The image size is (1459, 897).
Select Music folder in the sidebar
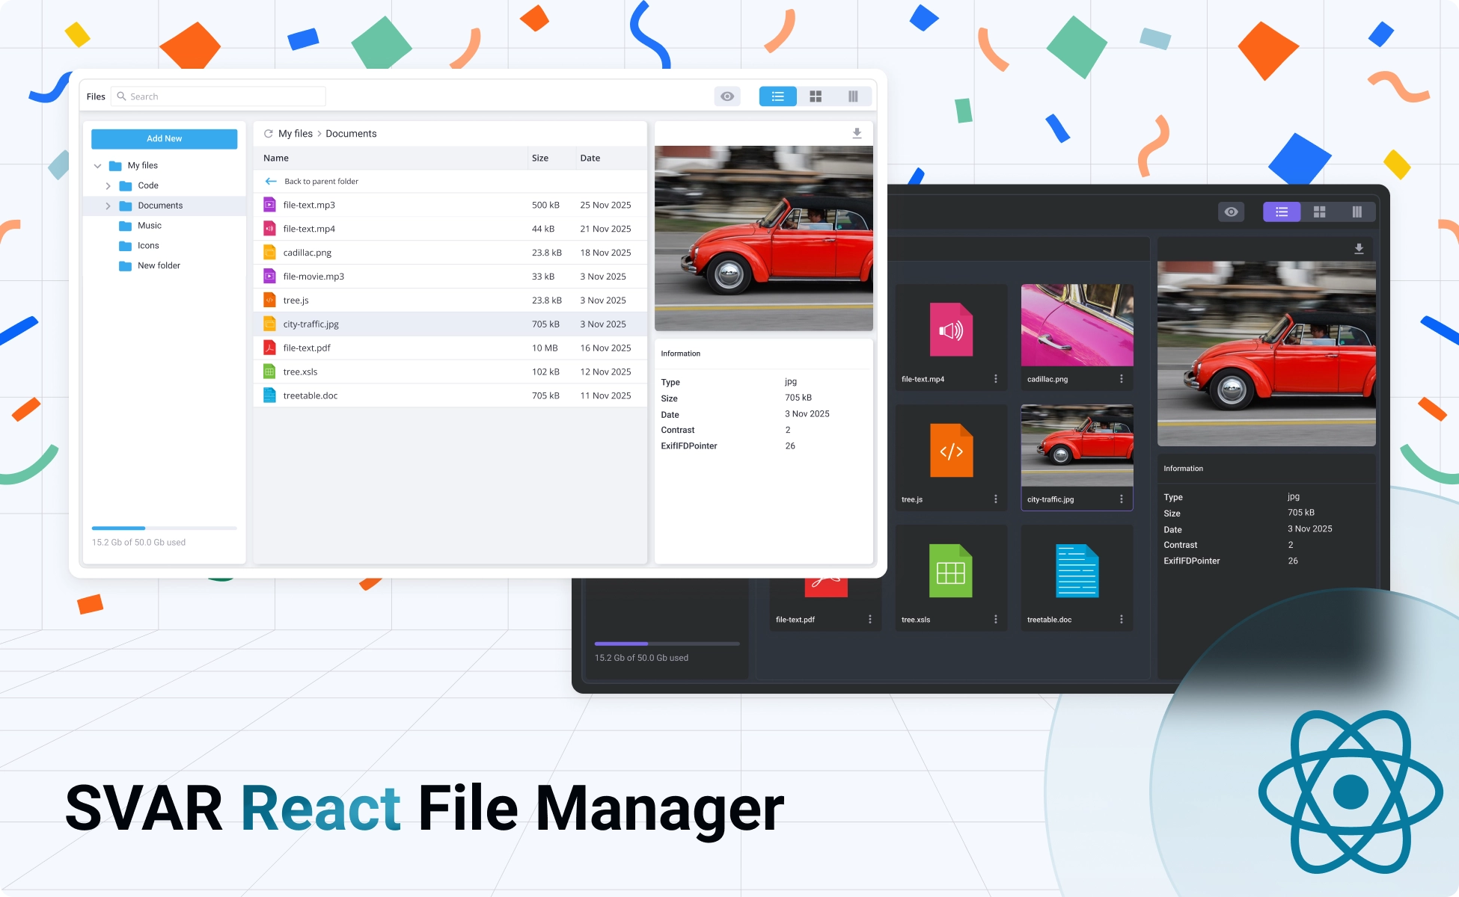pos(149,225)
